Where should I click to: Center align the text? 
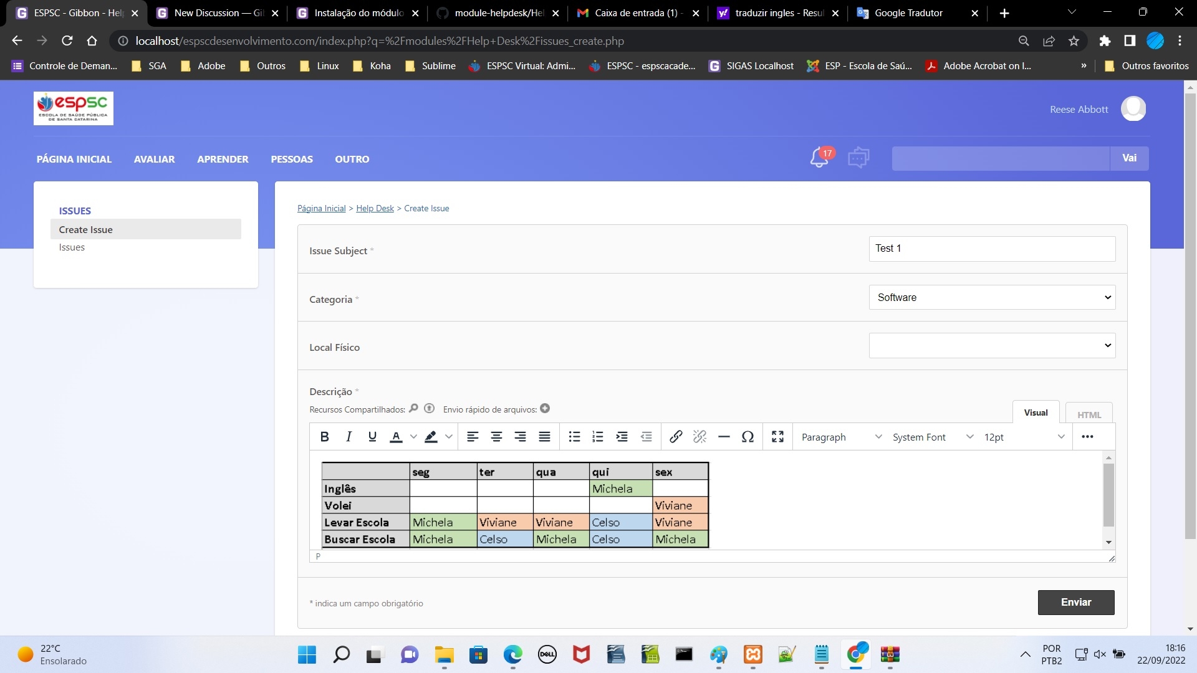point(496,437)
